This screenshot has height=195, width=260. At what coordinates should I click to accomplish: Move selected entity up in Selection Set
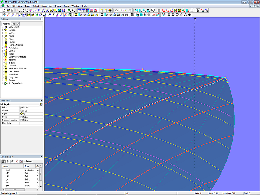coord(7,161)
